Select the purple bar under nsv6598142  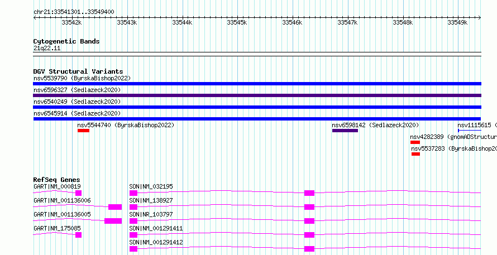[x=345, y=131]
